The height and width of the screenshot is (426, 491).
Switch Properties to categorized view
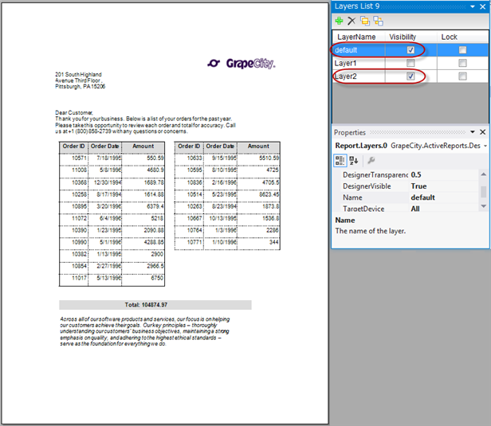340,161
